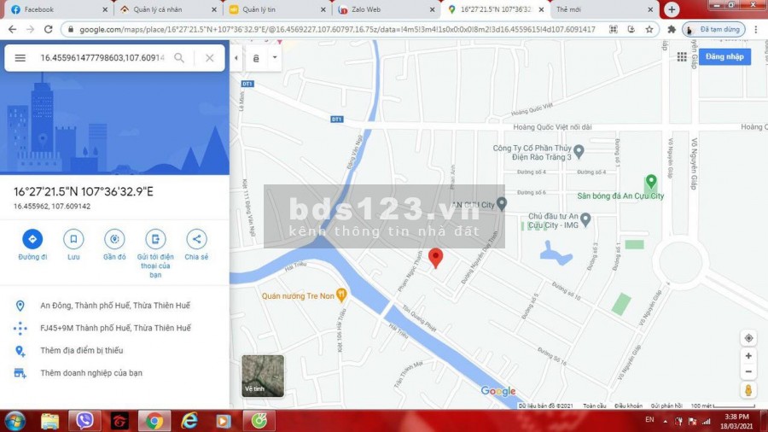Screen dimensions: 768x432
Task: Click the Đã tạm dừng profile button
Action: click(713, 29)
